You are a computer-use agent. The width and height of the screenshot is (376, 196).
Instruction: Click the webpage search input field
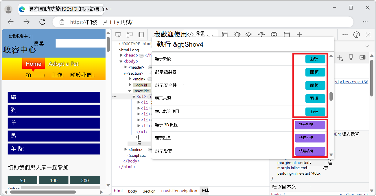tap(80, 43)
